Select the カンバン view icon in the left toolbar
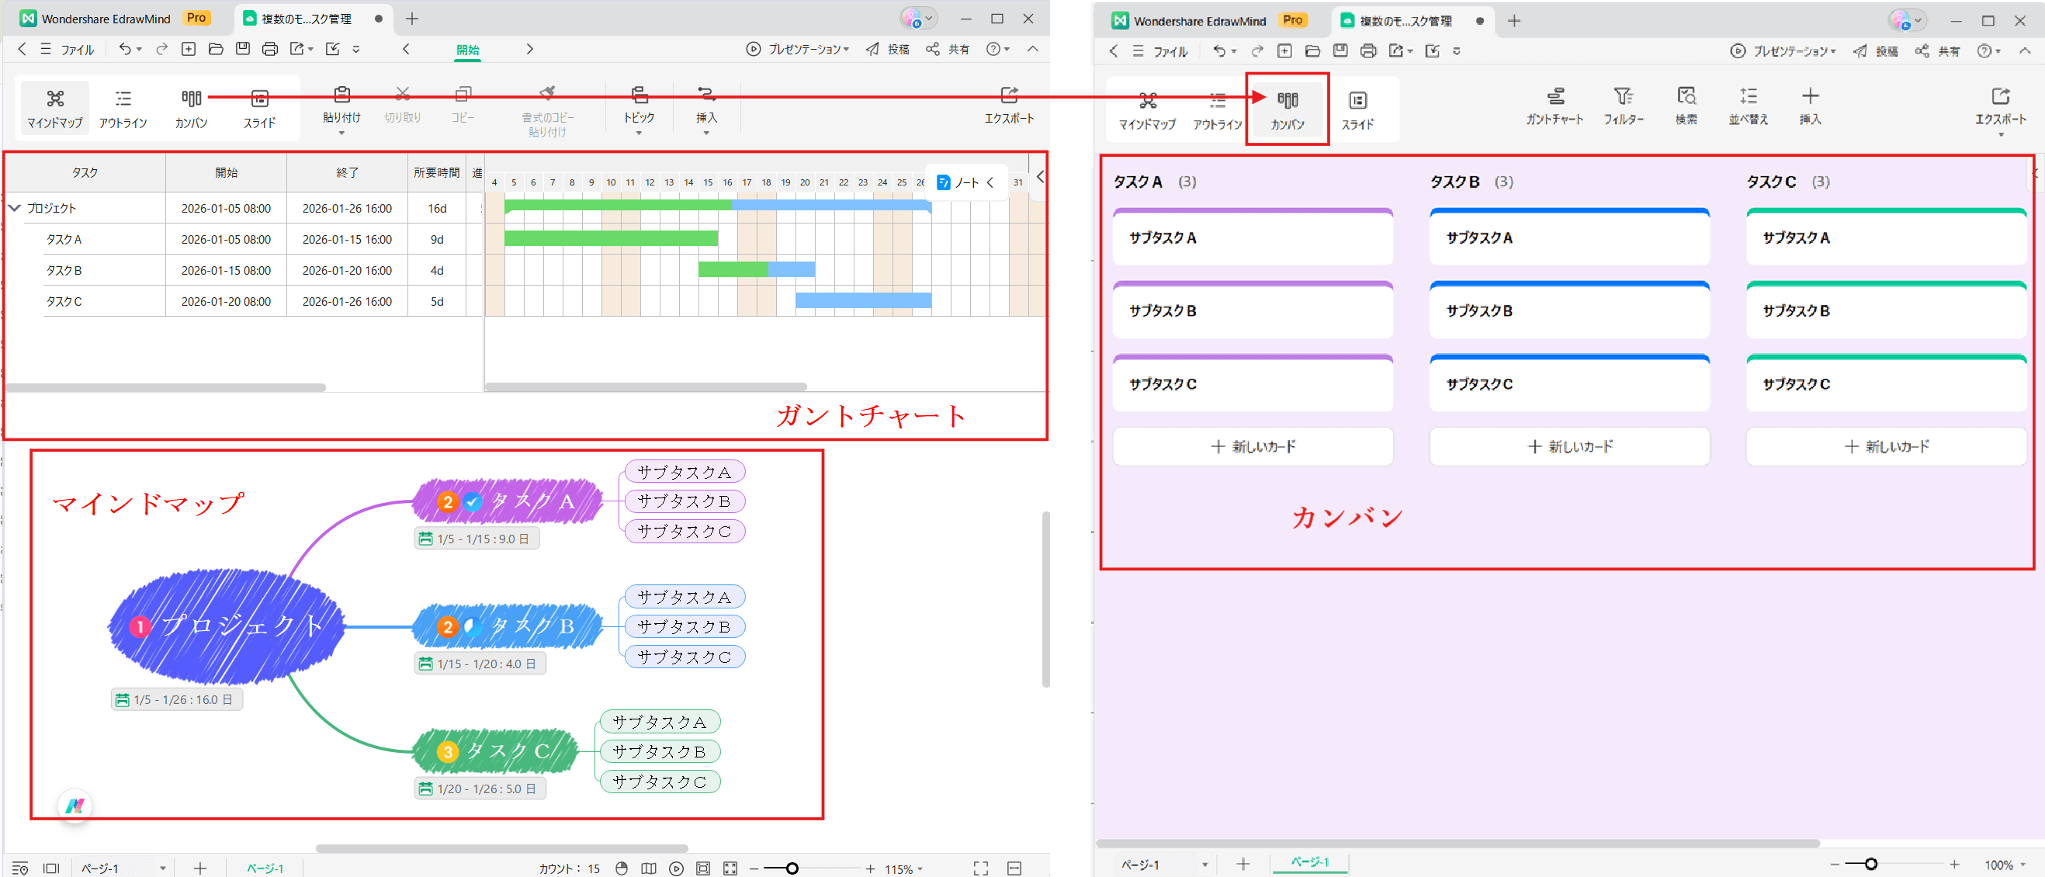Viewport: 2045px width, 877px height. 190,108
